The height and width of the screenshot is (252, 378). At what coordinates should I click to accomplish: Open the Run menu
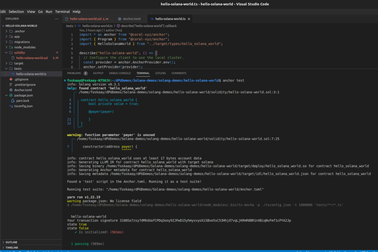coord(49,11)
